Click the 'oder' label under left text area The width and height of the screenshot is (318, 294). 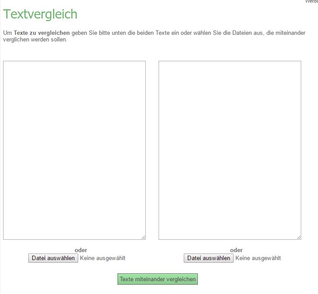(x=81, y=250)
